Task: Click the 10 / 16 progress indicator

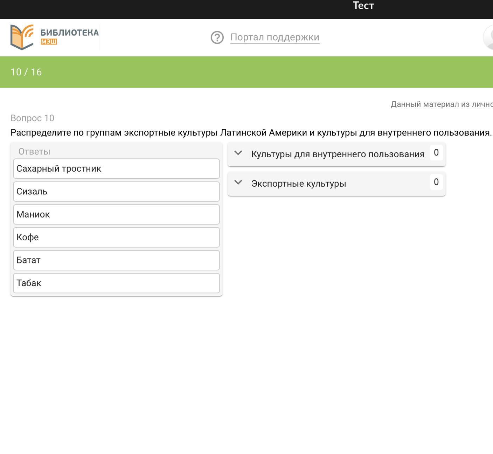Action: [x=26, y=72]
